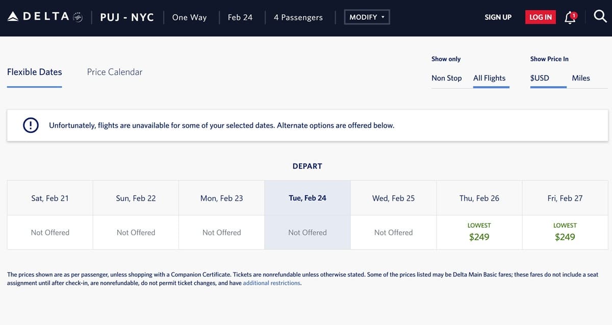Open the additional restrictions link
The height and width of the screenshot is (325, 612).
point(271,283)
